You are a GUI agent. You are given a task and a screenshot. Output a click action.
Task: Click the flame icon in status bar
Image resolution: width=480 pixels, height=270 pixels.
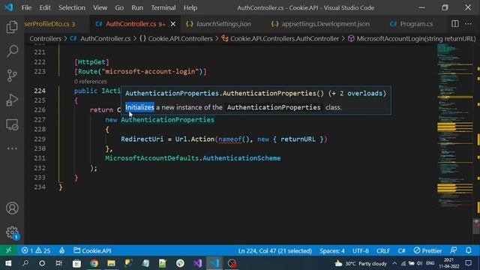pos(62,250)
